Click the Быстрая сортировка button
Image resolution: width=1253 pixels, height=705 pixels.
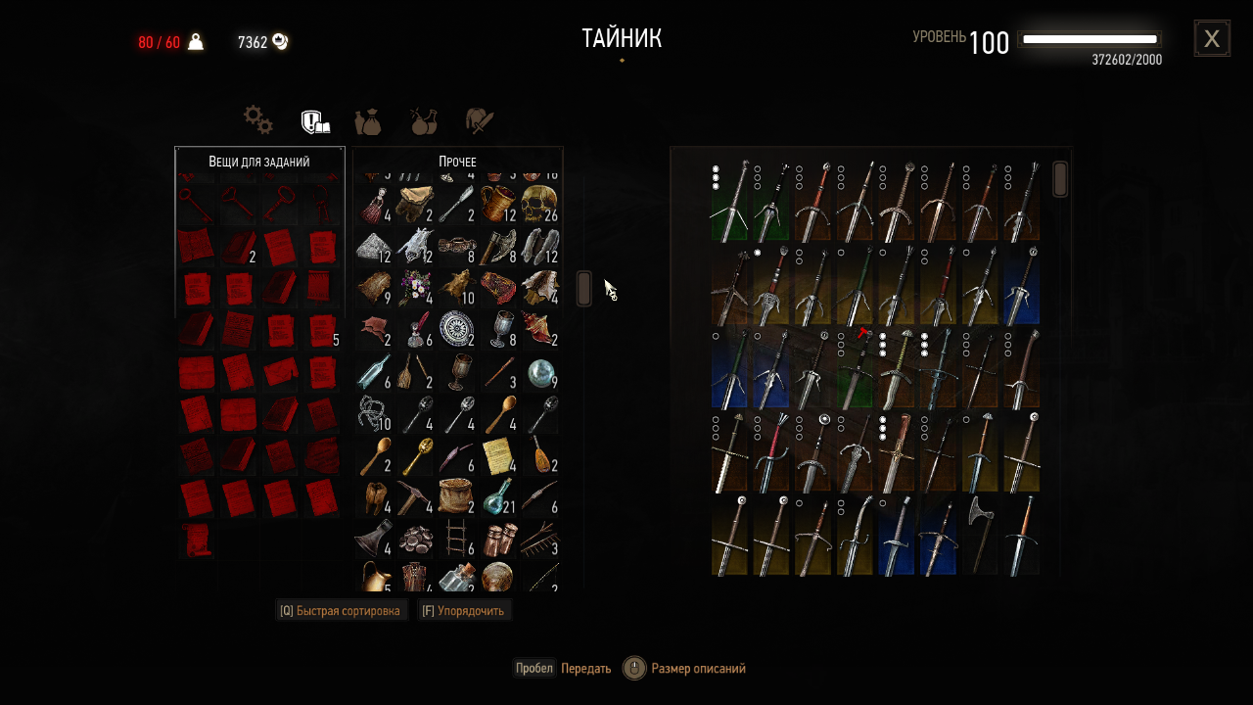[x=340, y=611]
